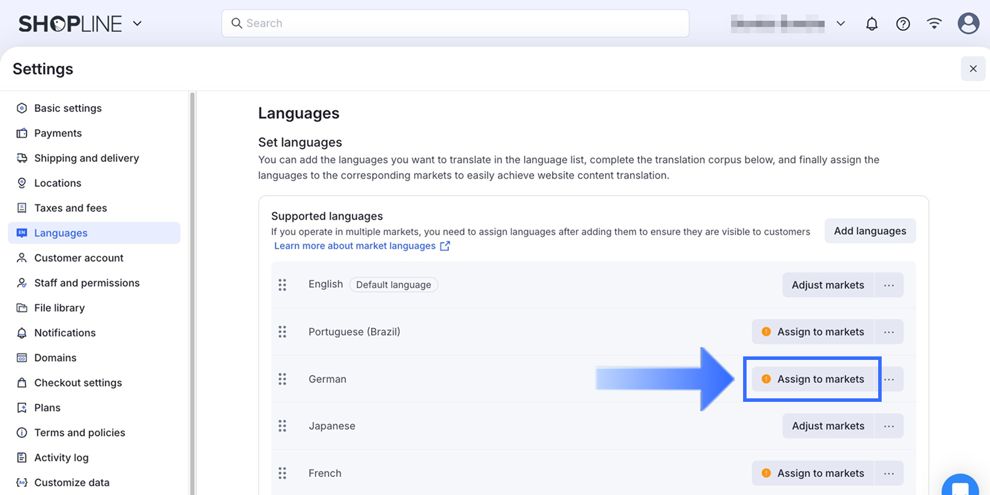This screenshot has width=990, height=495.
Task: Go to Shipping and delivery settings
Action: pyautogui.click(x=86, y=158)
